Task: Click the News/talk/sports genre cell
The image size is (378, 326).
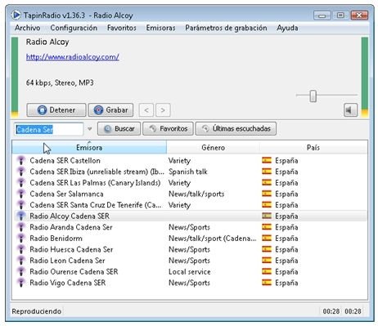Action: click(196, 194)
